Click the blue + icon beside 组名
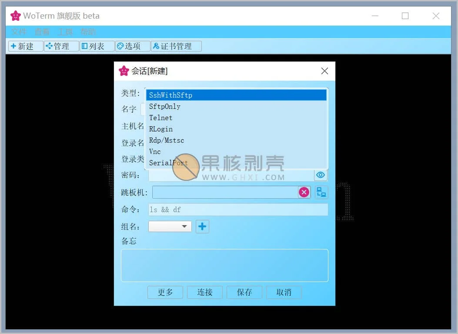Image resolution: width=458 pixels, height=334 pixels. pyautogui.click(x=202, y=226)
